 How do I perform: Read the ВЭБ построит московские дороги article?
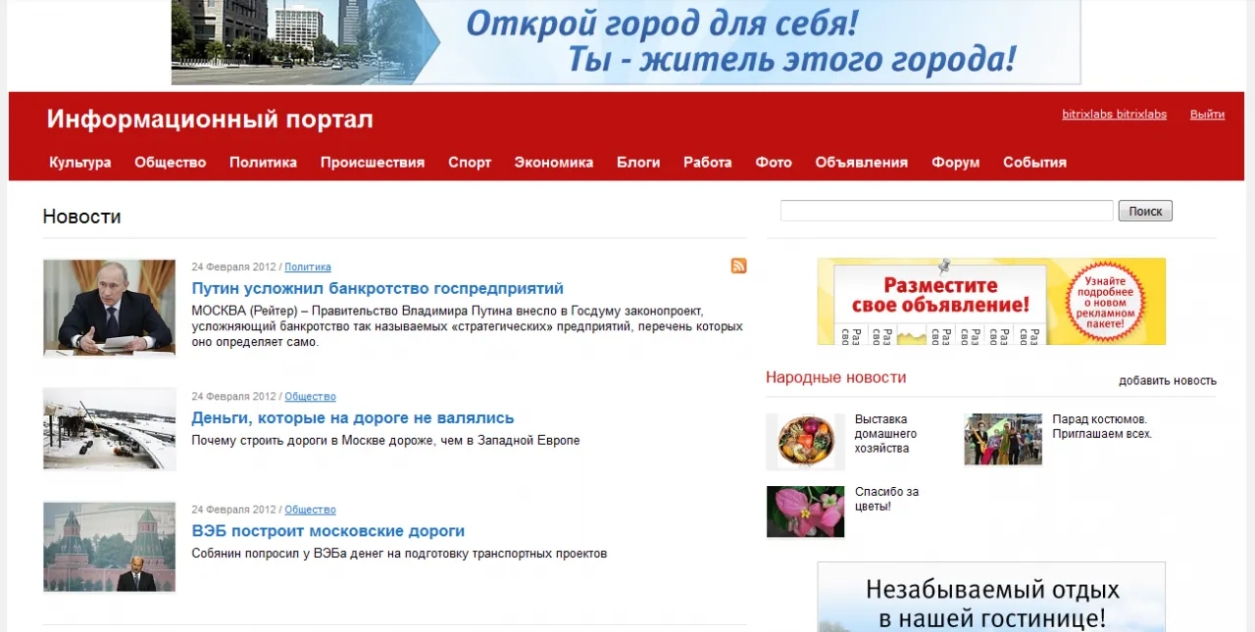328,531
